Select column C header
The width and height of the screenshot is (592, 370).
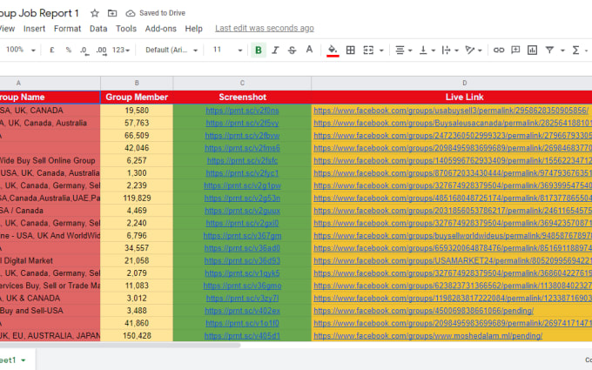point(242,83)
